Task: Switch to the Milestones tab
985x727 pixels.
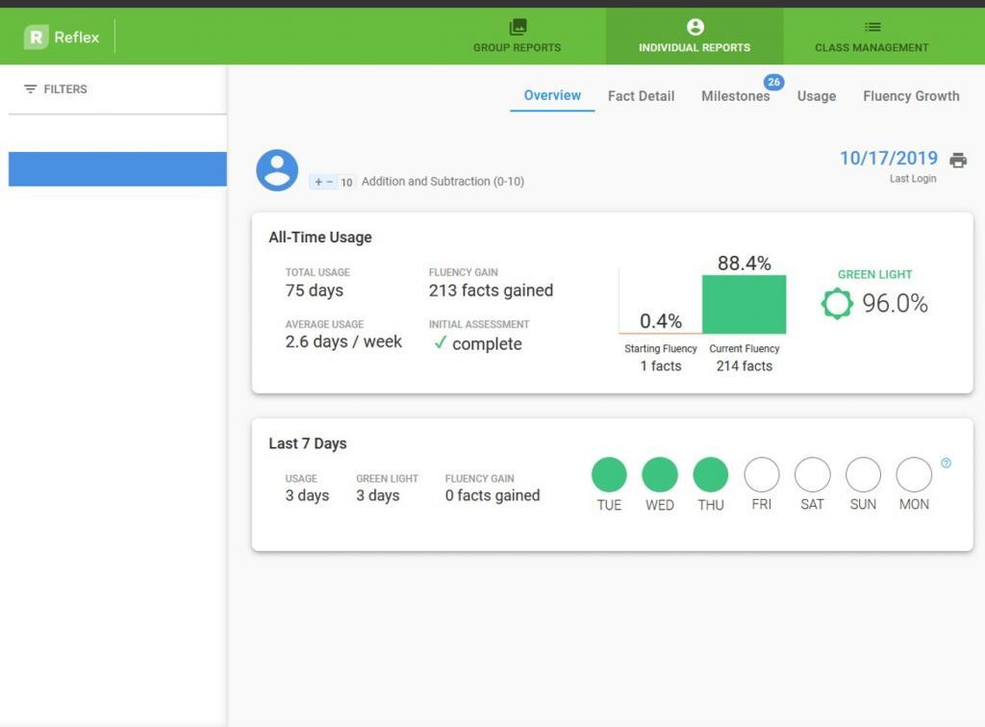Action: pyautogui.click(x=735, y=96)
